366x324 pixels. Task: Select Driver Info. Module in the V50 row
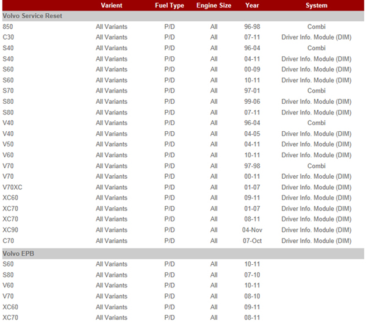coord(316,144)
